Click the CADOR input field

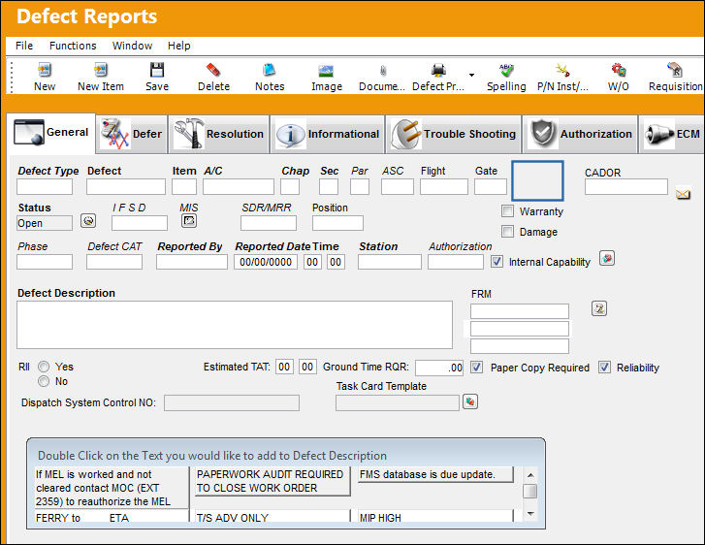coord(626,186)
